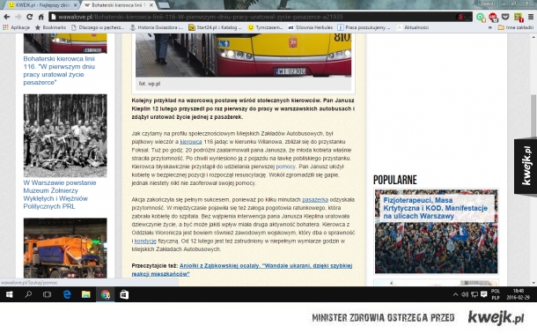Open the pasażerka link in article
Viewport: 537px width, 334px height.
315,199
